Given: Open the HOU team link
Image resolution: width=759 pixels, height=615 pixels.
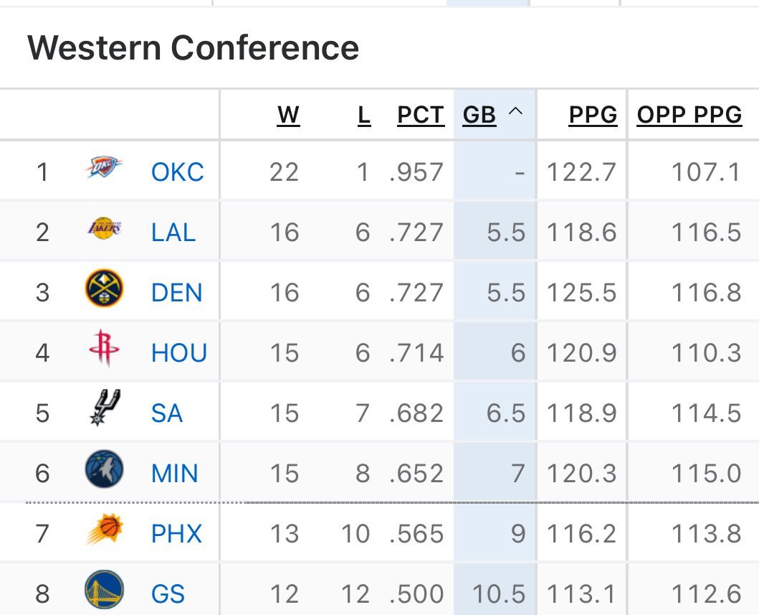Looking at the screenshot, I should (179, 353).
